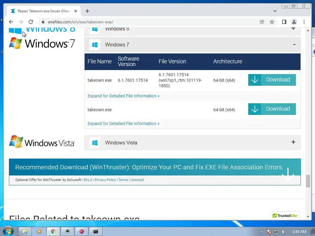Click the File Version column header
Image resolution: width=315 pixels, height=236 pixels.
(172, 61)
